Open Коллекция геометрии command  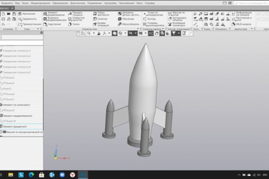[x=177, y=24]
